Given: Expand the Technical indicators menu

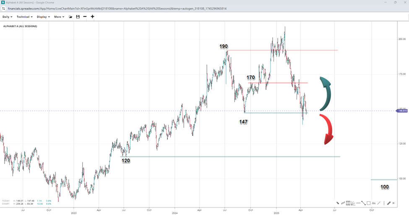Looking at the screenshot, I should 24,17.
